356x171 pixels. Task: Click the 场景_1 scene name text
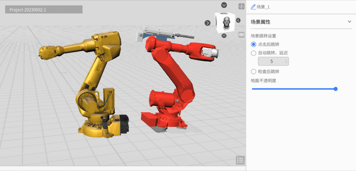tap(263, 7)
